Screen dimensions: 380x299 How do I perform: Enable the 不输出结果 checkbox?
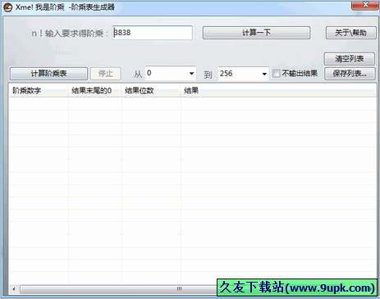click(277, 73)
